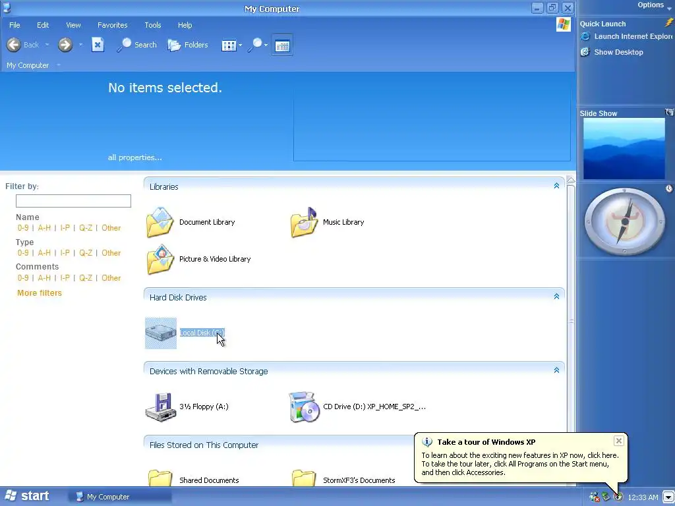
Task: Click the analog clock tile in sidebar
Action: 625,221
